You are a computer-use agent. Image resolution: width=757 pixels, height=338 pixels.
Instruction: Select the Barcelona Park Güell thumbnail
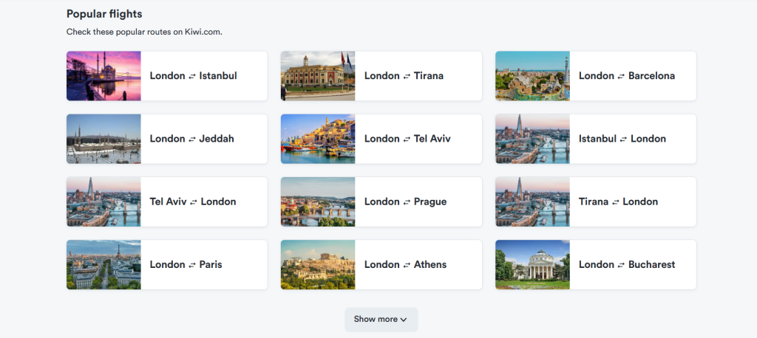point(532,76)
